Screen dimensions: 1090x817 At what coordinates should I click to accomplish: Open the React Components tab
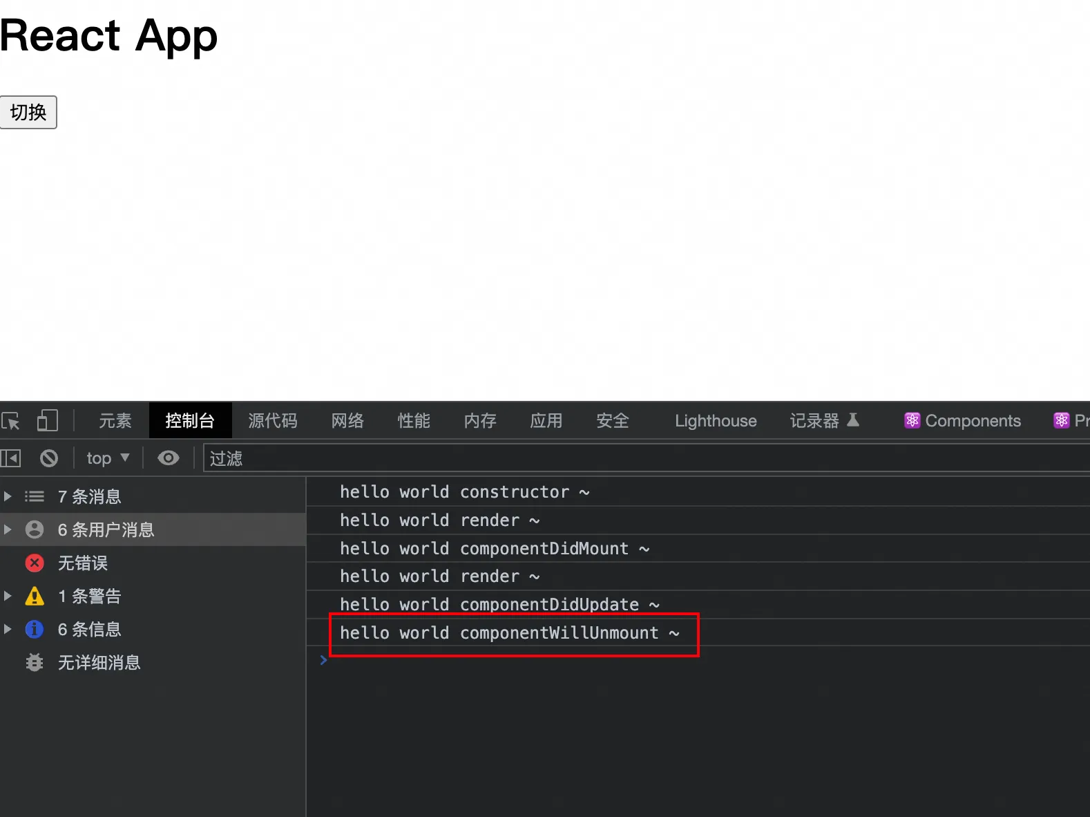(x=962, y=421)
